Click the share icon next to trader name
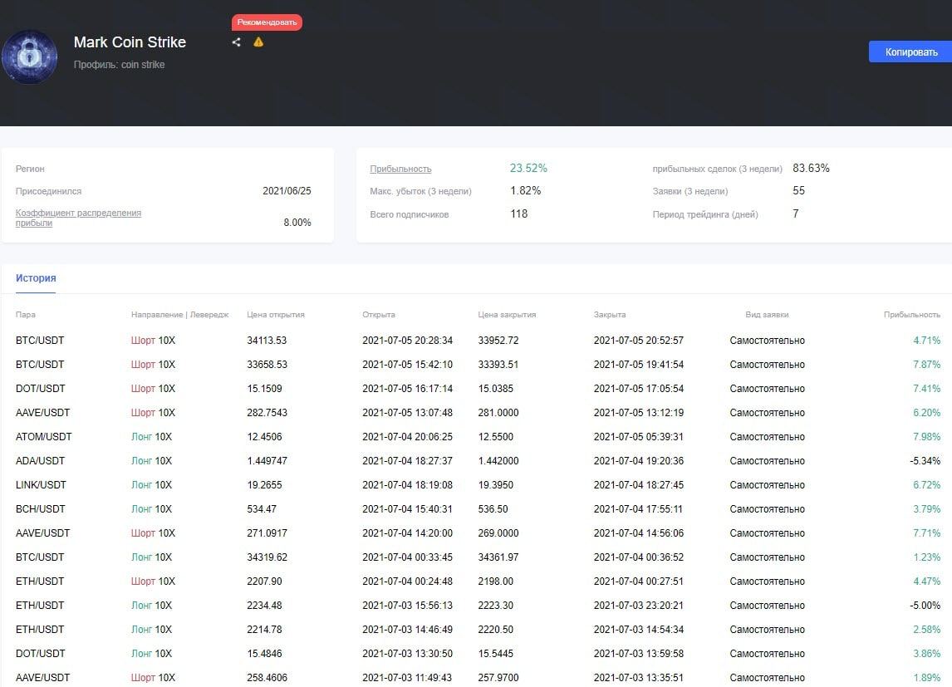 coord(236,42)
